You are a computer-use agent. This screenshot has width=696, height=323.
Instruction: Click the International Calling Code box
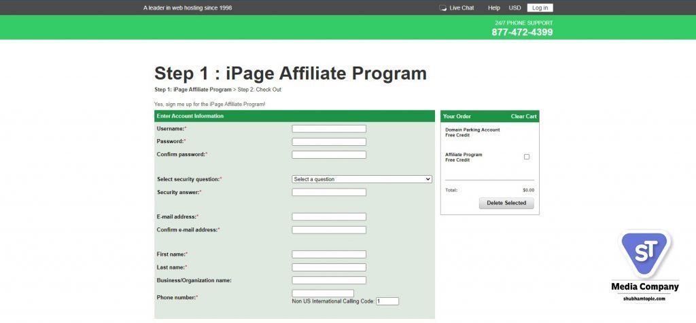click(x=387, y=301)
